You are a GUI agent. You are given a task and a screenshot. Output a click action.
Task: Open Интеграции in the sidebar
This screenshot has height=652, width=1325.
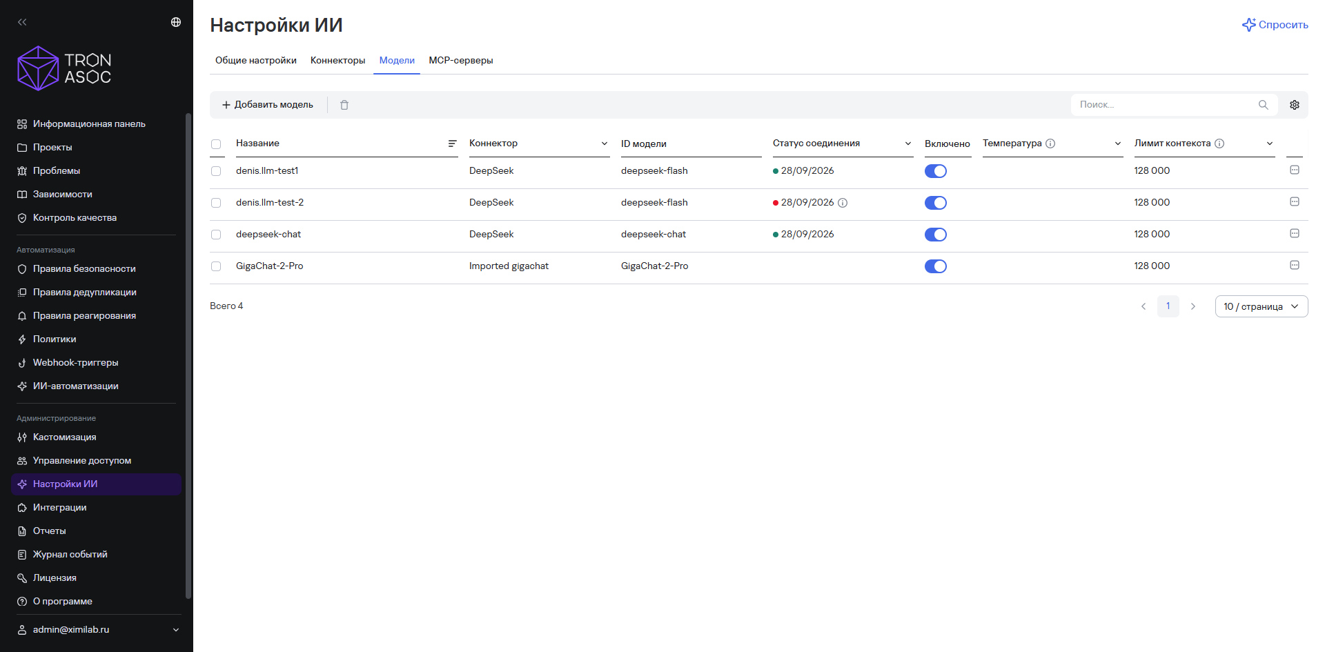pos(97,507)
